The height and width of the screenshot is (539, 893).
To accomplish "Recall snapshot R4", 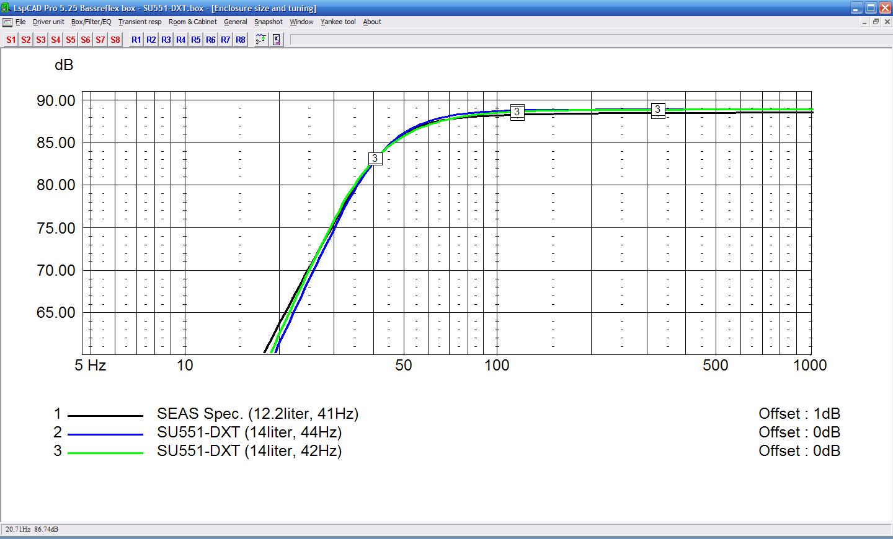I will 181,40.
